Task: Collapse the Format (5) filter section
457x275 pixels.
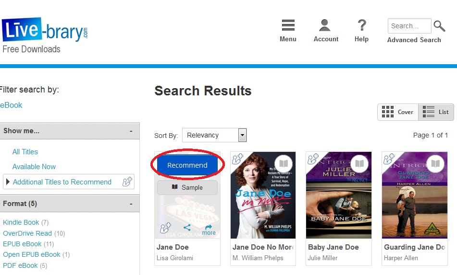Action: (x=131, y=204)
